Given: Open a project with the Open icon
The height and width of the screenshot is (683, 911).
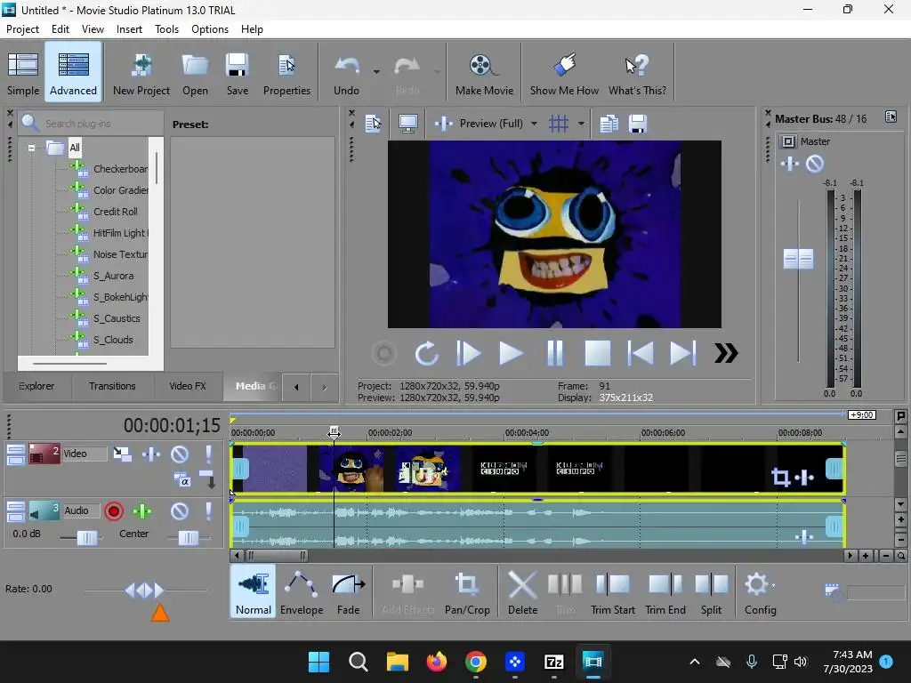Looking at the screenshot, I should tap(195, 73).
